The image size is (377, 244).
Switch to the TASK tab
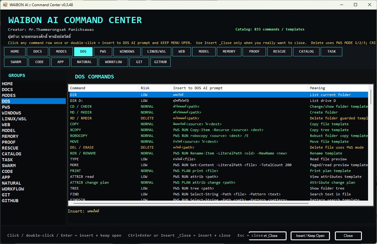331,52
